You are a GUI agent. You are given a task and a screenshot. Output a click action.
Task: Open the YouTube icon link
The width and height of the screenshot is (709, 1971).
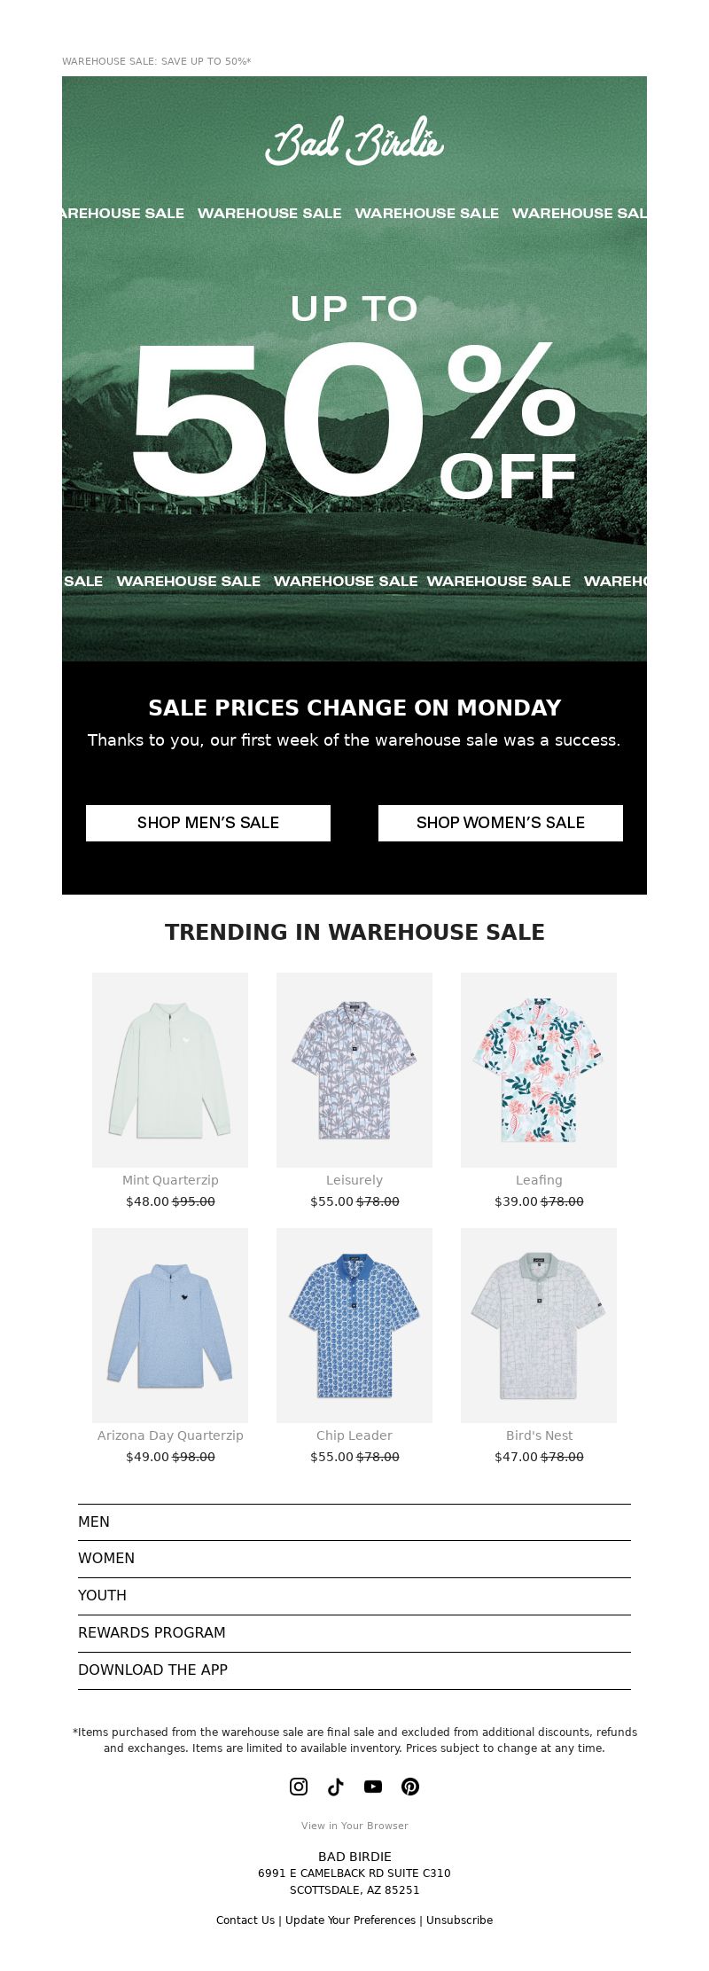click(373, 1787)
